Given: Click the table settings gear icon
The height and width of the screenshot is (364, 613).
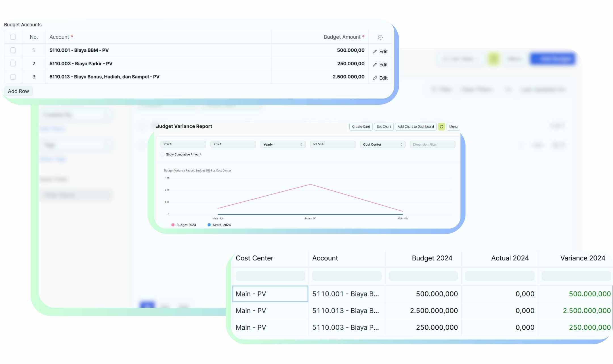Looking at the screenshot, I should pyautogui.click(x=380, y=37).
